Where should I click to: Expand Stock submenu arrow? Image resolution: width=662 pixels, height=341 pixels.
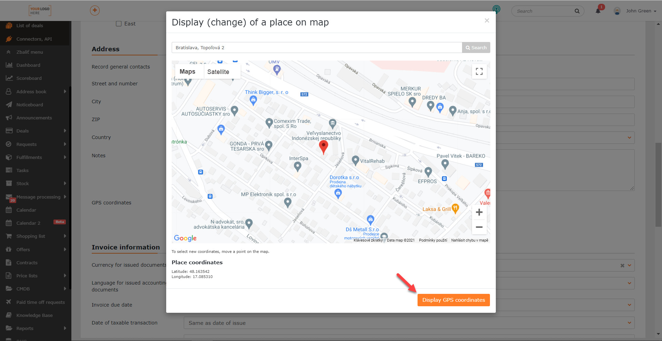[x=65, y=183]
